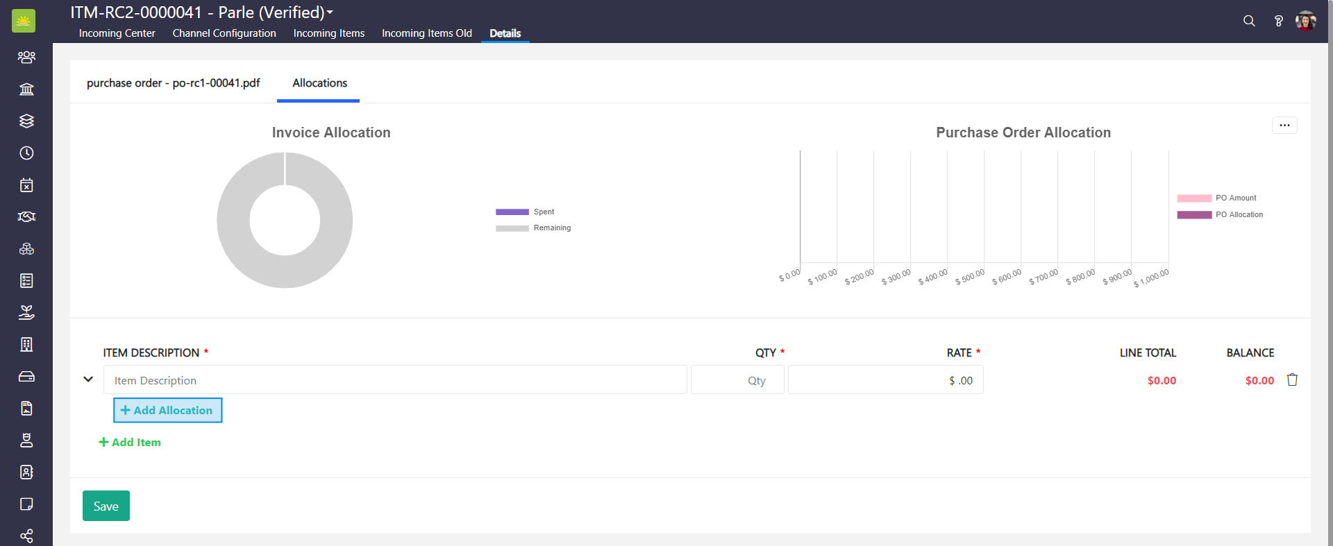Image resolution: width=1333 pixels, height=546 pixels.
Task: Delete the item row with trash icon
Action: click(1292, 379)
